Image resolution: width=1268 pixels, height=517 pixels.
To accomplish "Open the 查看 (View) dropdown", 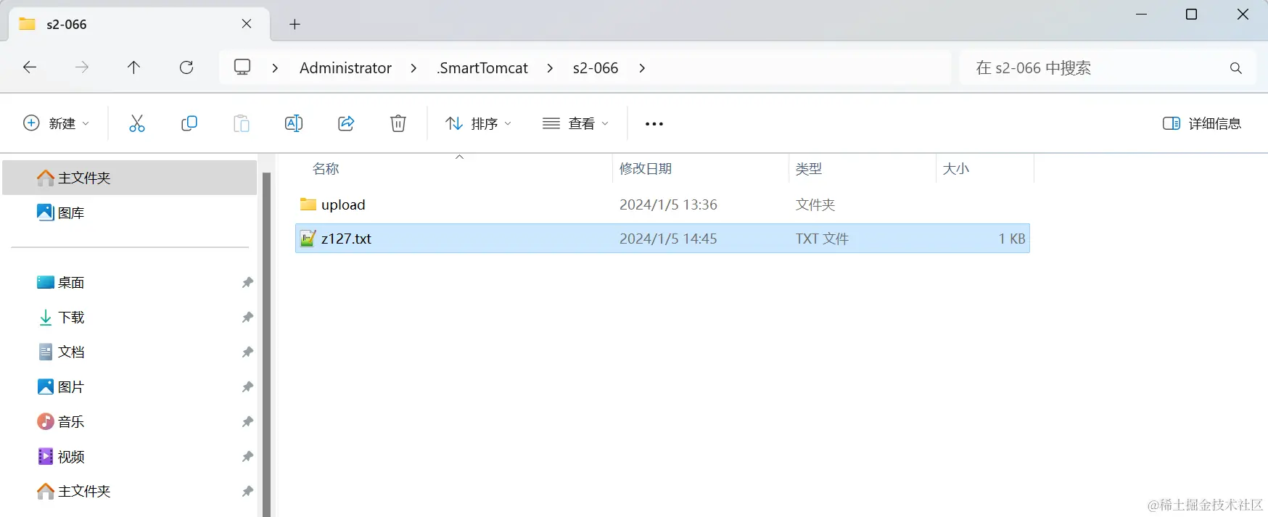I will coord(576,123).
